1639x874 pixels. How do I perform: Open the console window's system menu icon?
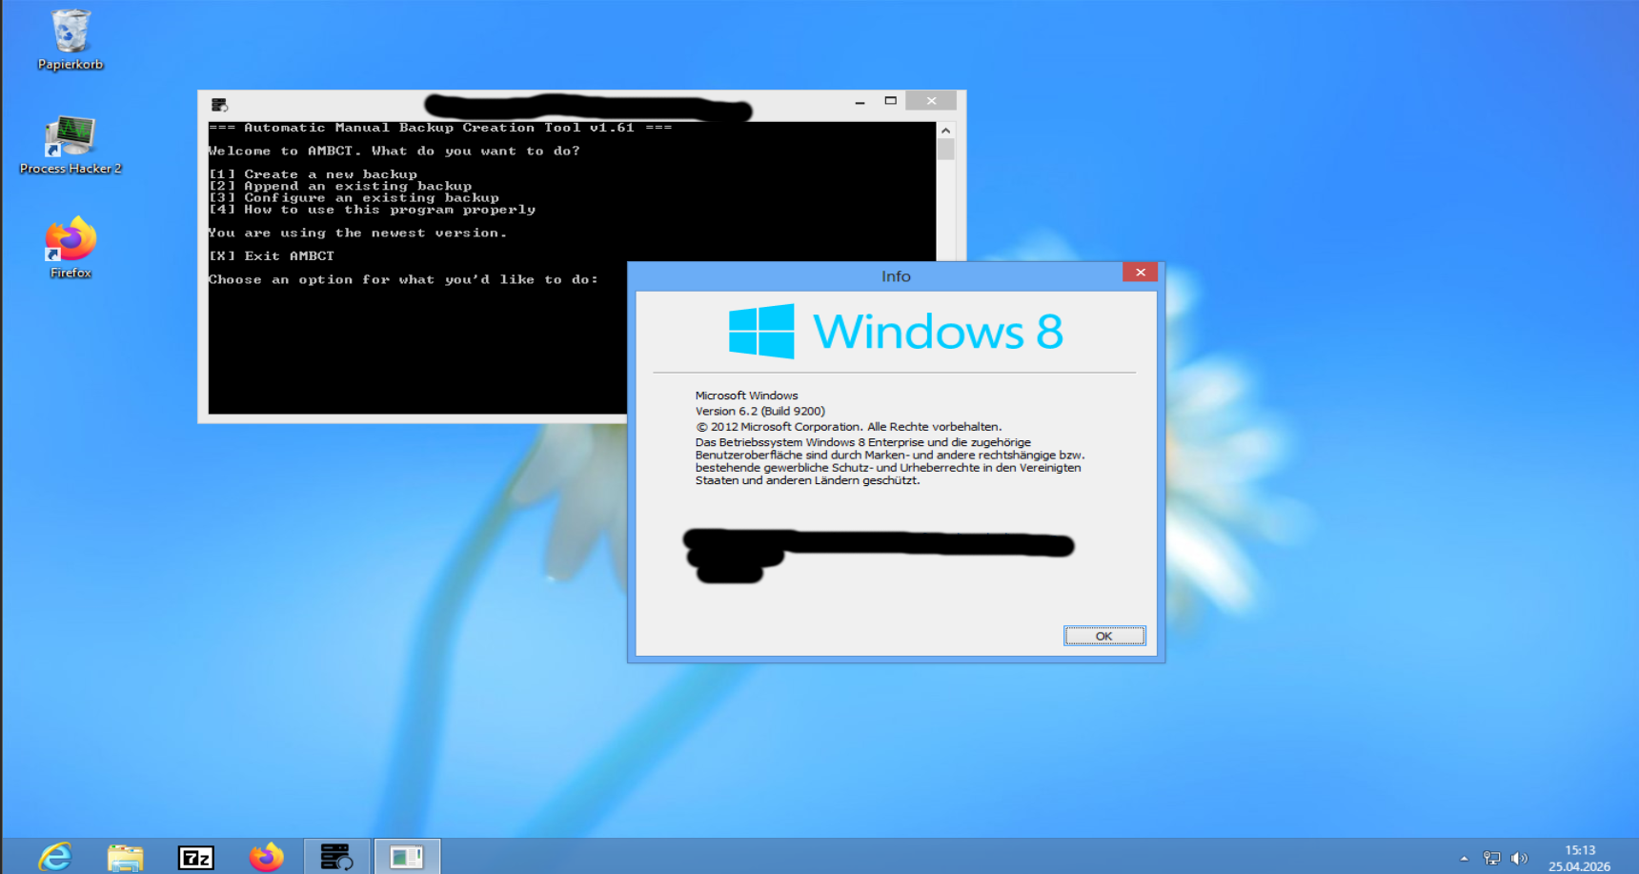(219, 104)
